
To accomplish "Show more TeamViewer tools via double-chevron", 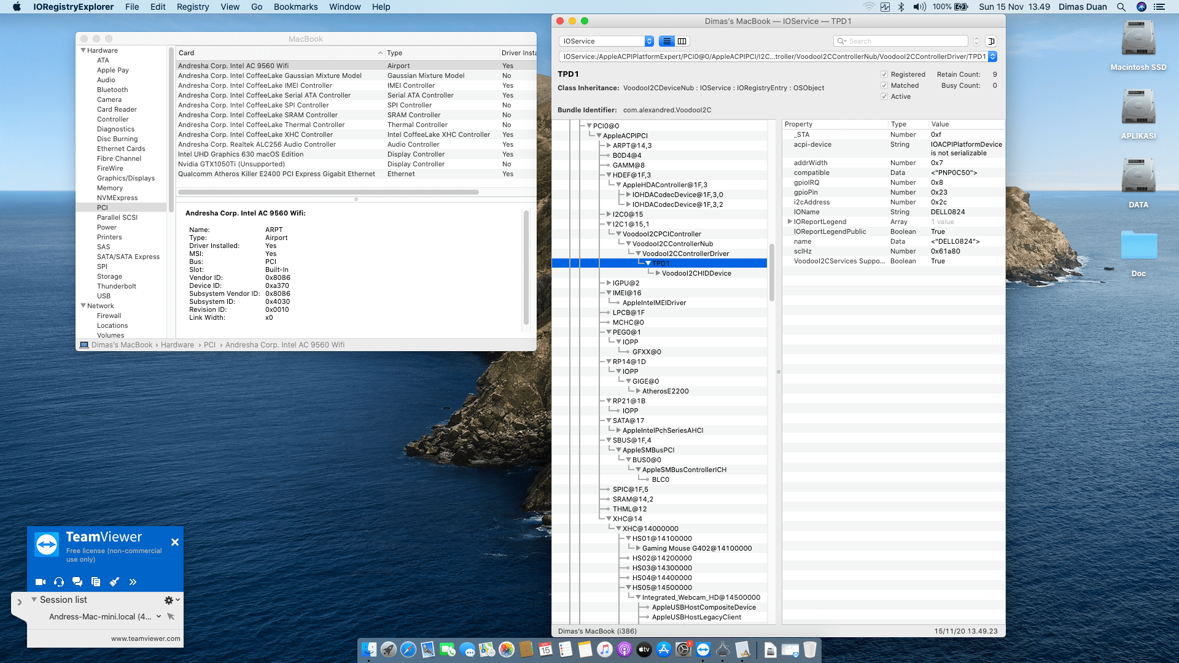I will tap(133, 581).
